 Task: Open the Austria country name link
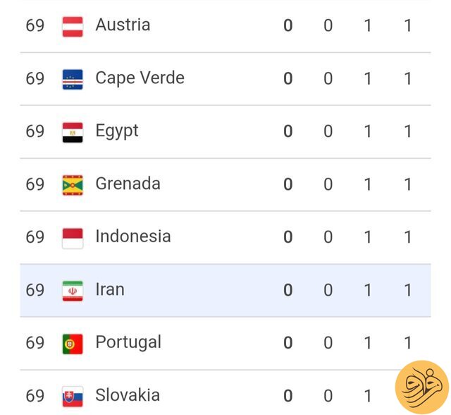pos(123,25)
